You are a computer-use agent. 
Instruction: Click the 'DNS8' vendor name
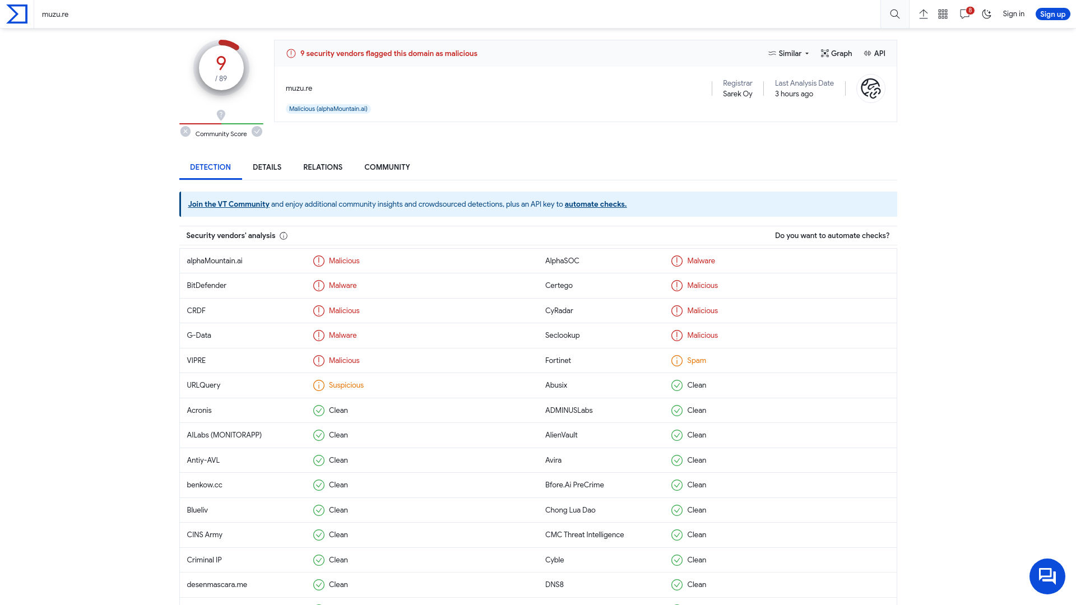pyautogui.click(x=555, y=585)
